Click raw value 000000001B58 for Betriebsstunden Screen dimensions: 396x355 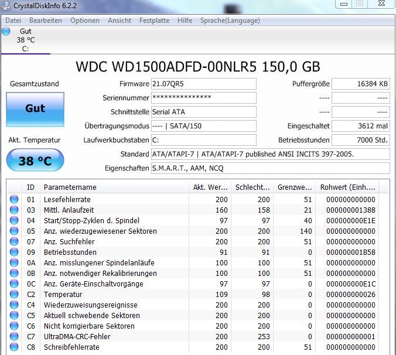(x=351, y=252)
